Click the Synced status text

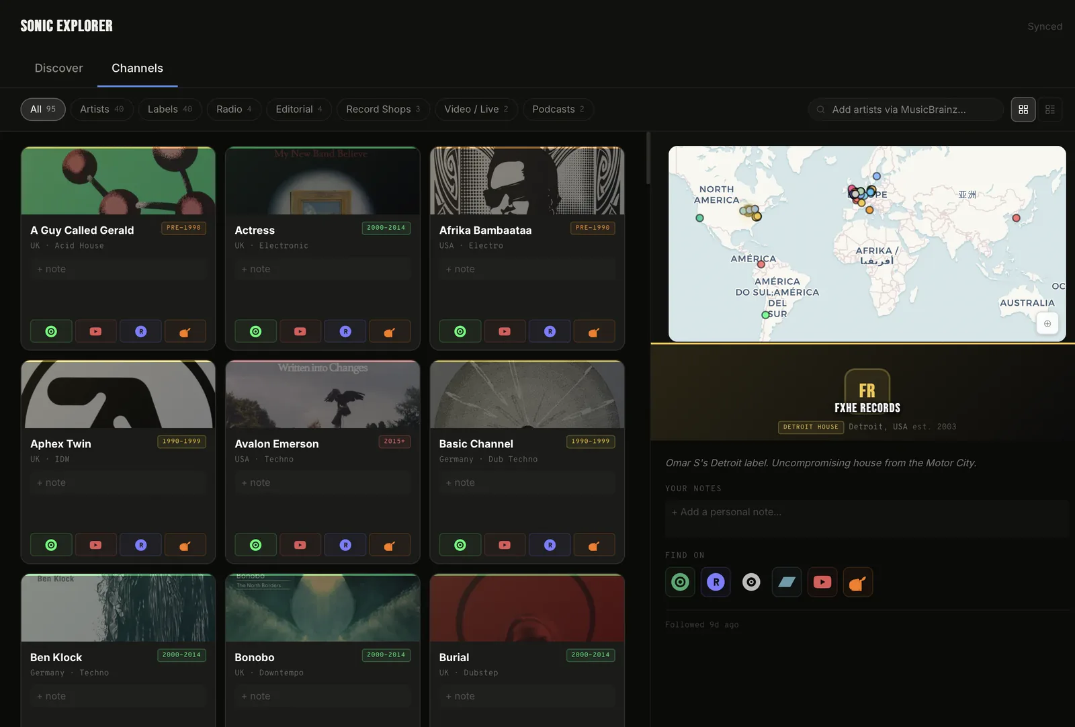pyautogui.click(x=1045, y=26)
